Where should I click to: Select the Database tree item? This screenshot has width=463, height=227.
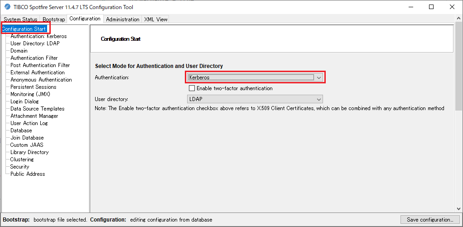coord(21,130)
